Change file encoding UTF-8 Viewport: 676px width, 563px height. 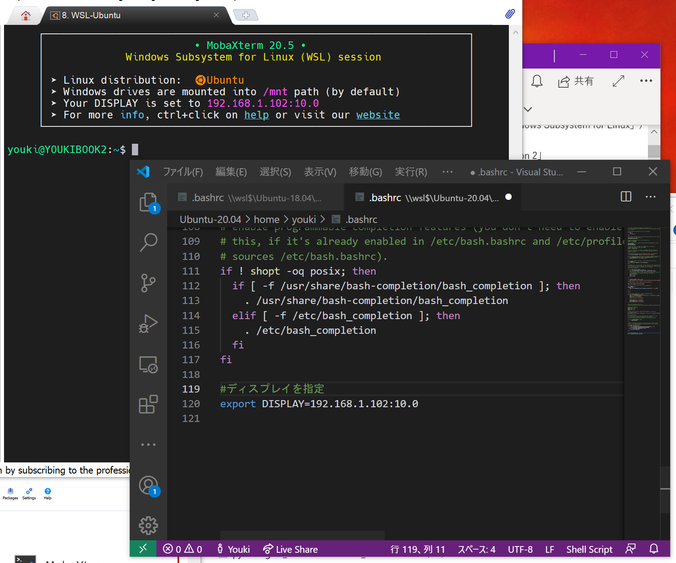point(520,549)
